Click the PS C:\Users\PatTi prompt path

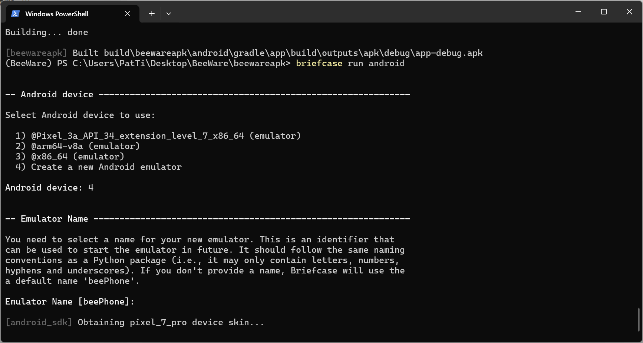click(x=174, y=63)
